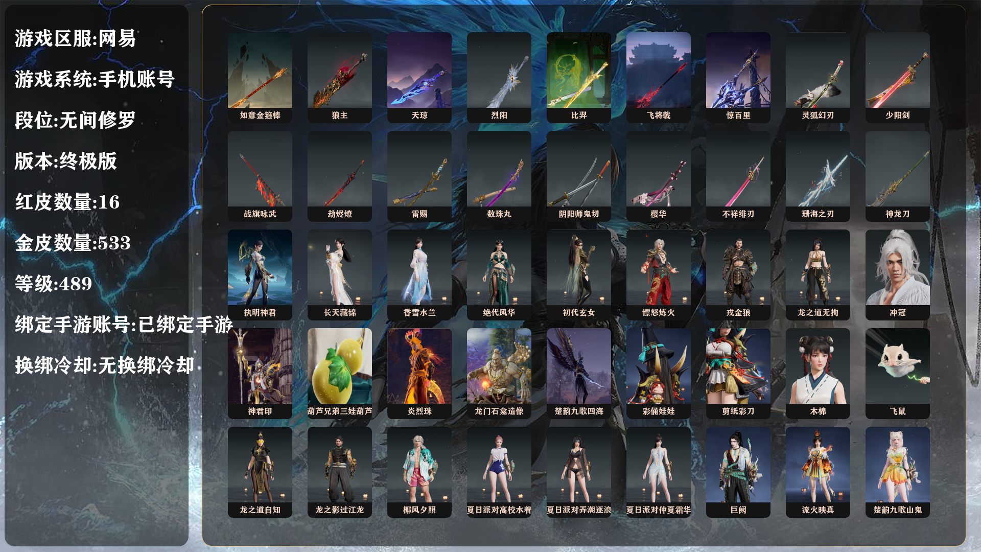Choose the 数珠丸 katana skin card
This screenshot has height=552, width=981.
point(499,176)
